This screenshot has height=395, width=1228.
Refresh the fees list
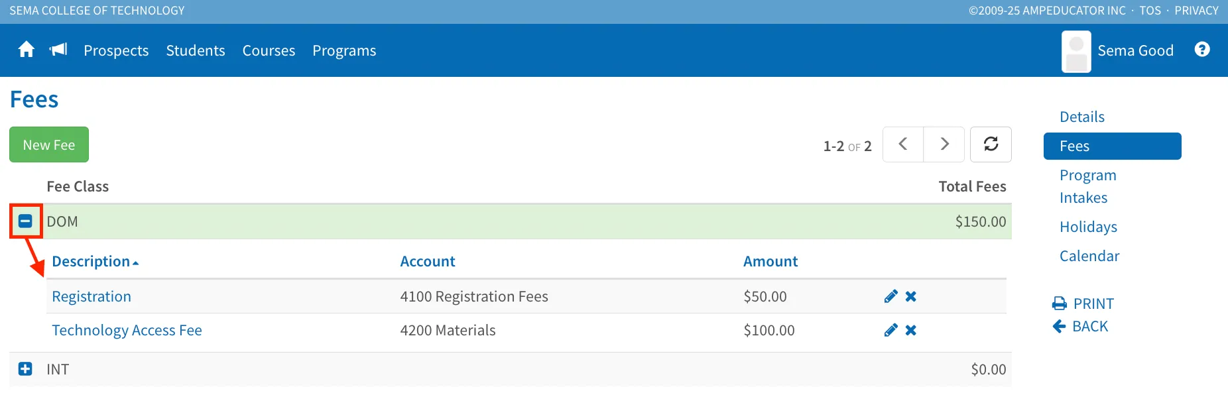991,144
